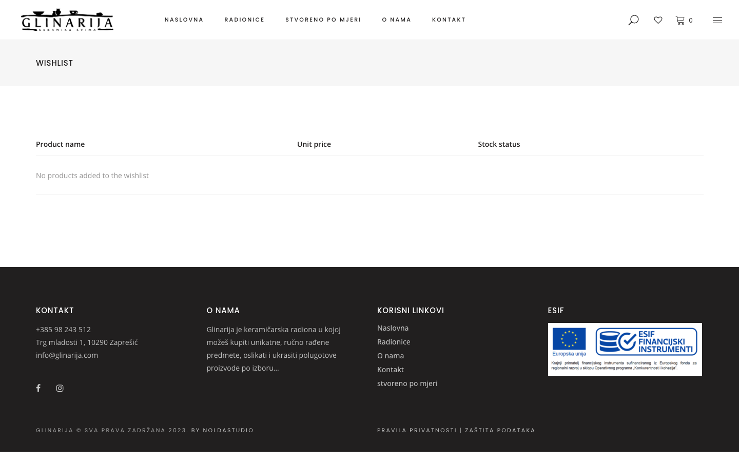Viewport: 739px width, 462px height.
Task: Select Kontakt in top navigation
Action: click(x=449, y=20)
